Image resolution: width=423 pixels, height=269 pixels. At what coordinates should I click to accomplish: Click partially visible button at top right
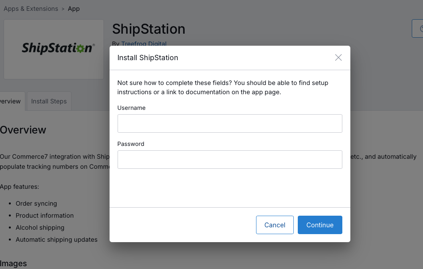click(418, 28)
